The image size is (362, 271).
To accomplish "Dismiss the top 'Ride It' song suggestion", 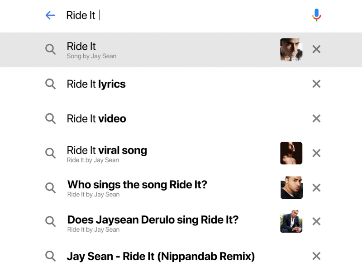I will click(316, 50).
